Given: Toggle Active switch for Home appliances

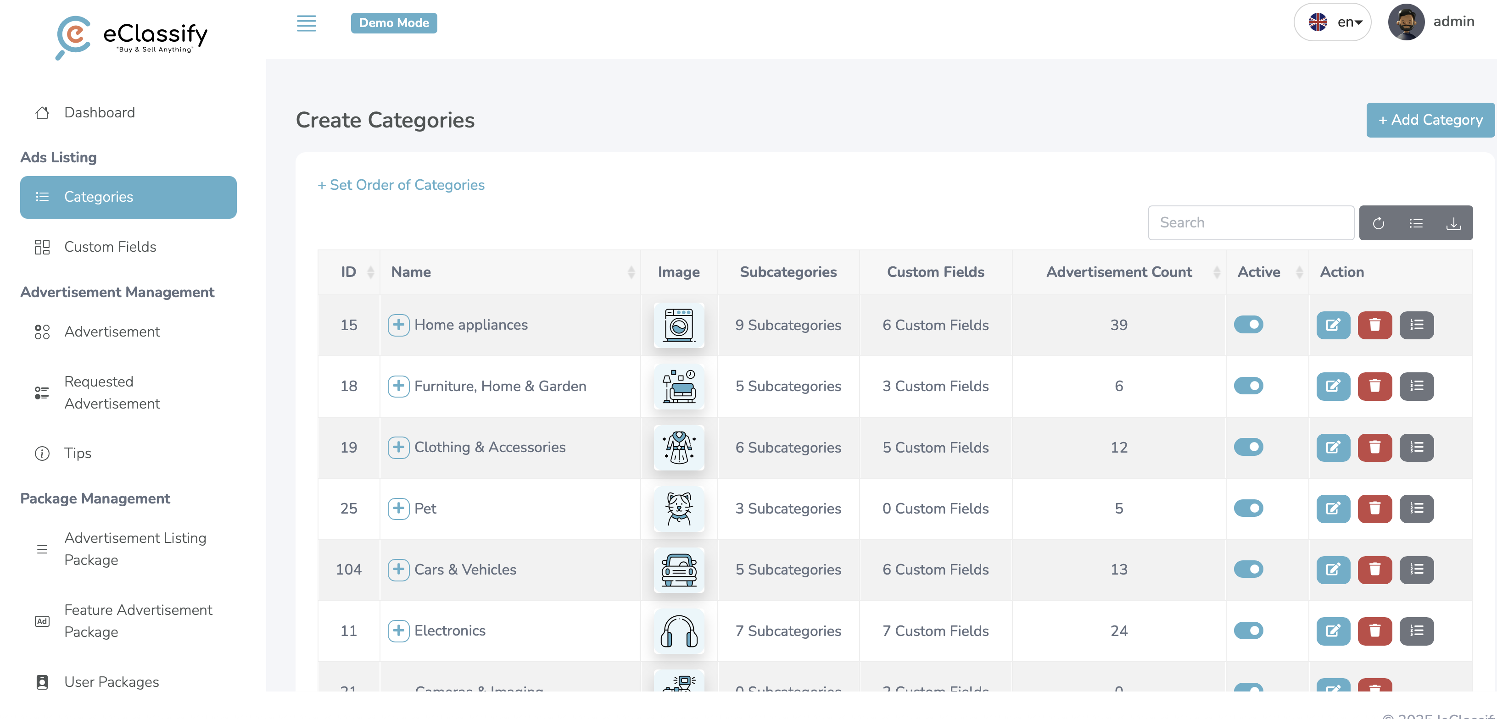Looking at the screenshot, I should click(x=1248, y=324).
